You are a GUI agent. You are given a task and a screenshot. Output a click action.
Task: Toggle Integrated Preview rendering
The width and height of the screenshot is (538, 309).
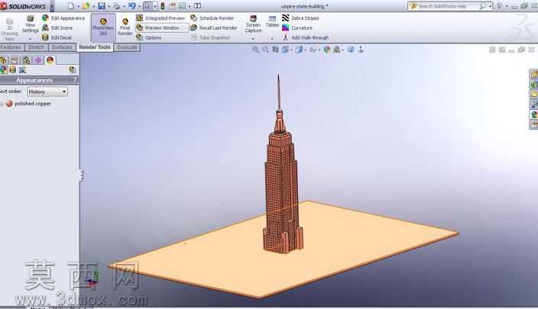(x=160, y=18)
